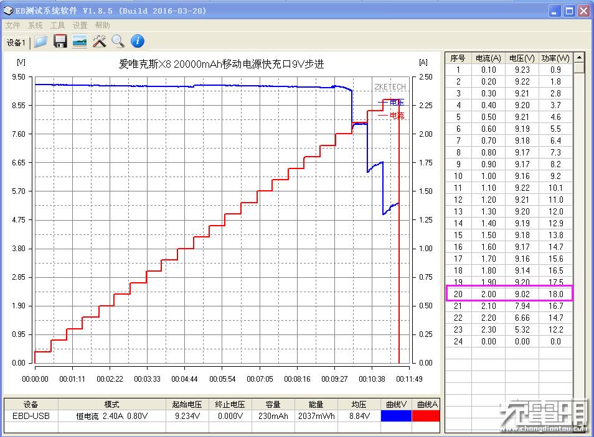Click the 模式 column header in status table
Viewport: 594px width, 437px height.
click(111, 405)
